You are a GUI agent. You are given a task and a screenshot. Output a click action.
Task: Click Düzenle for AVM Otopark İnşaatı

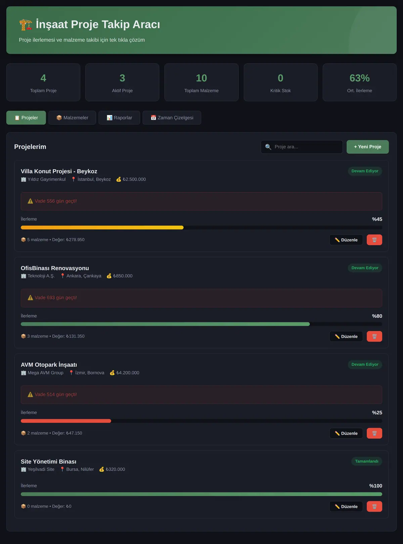point(346,433)
